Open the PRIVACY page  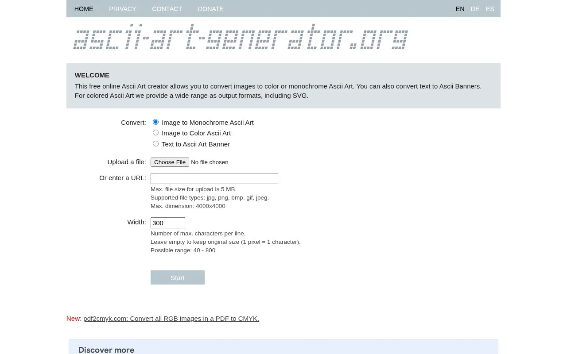tap(123, 9)
